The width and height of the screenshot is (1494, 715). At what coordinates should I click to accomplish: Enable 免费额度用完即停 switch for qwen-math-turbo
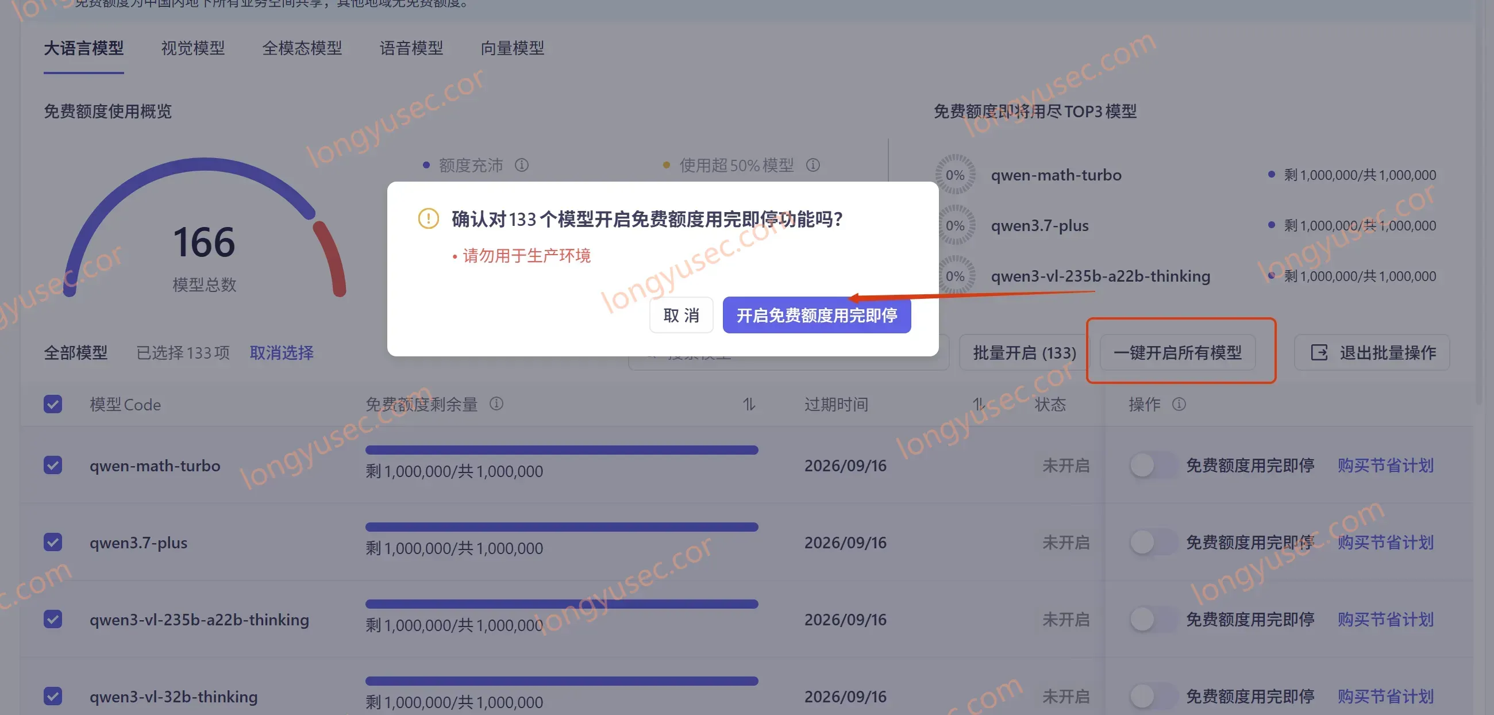(1153, 465)
